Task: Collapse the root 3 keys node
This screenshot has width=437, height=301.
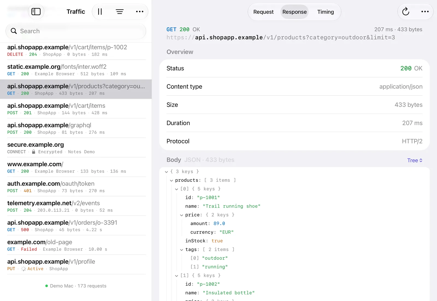Action: click(x=166, y=172)
